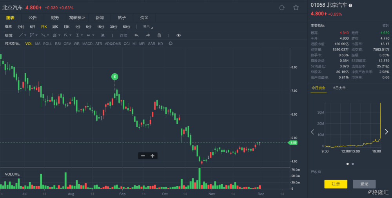Image resolution: width=392 pixels, height=198 pixels.
Task: Open indicator settings gear icon
Action: [x=171, y=44]
